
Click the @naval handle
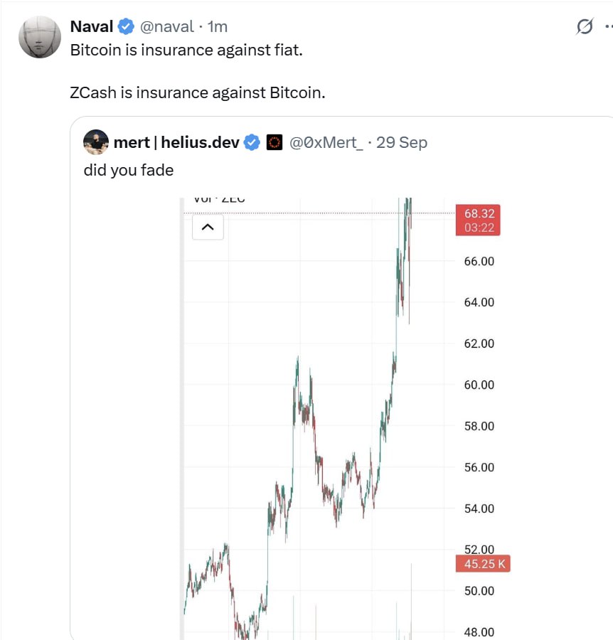[166, 27]
